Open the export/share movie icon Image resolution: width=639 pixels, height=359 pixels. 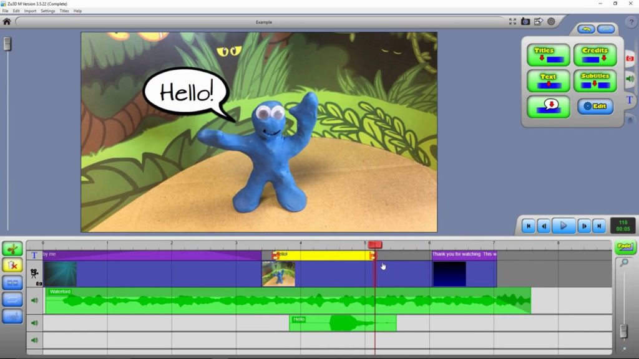point(539,22)
